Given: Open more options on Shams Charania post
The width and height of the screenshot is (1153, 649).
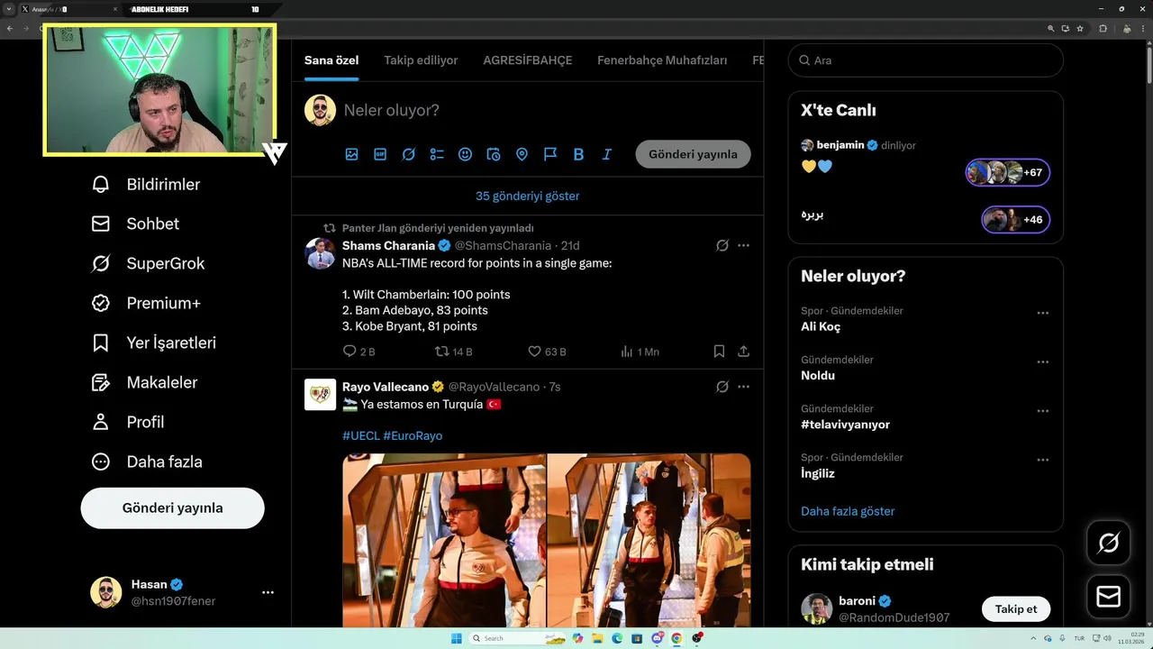Looking at the screenshot, I should point(743,245).
